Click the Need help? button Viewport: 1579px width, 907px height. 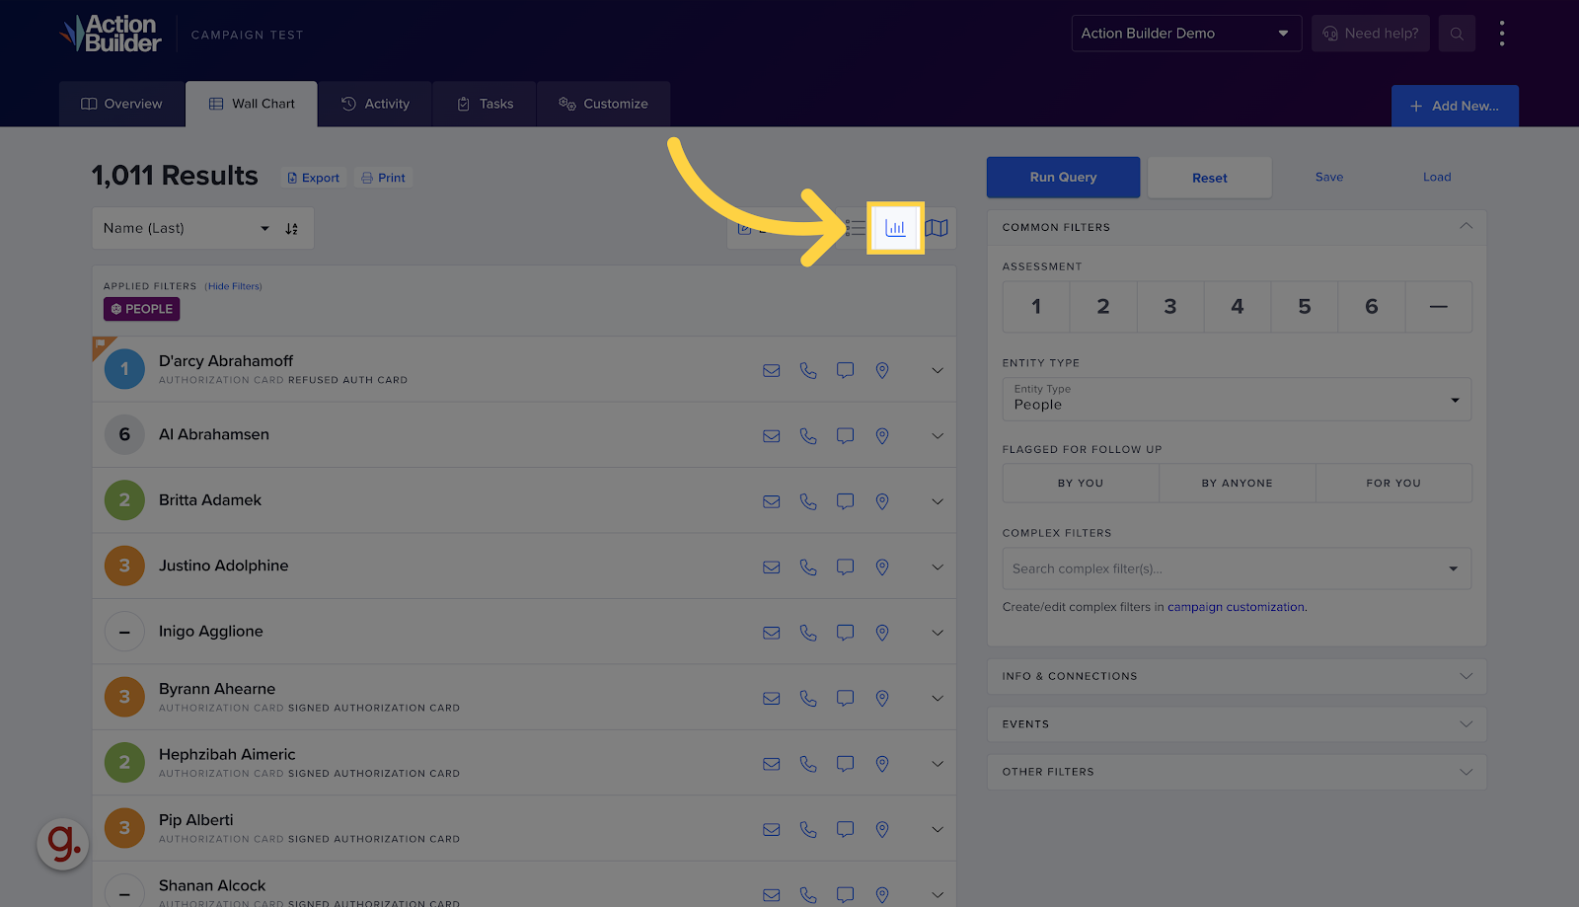[1371, 34]
